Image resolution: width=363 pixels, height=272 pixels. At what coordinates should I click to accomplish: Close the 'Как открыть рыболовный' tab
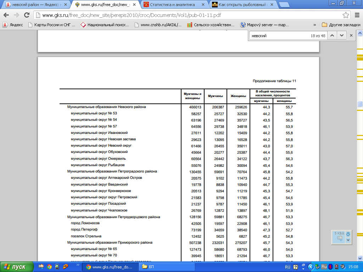[x=272, y=5]
